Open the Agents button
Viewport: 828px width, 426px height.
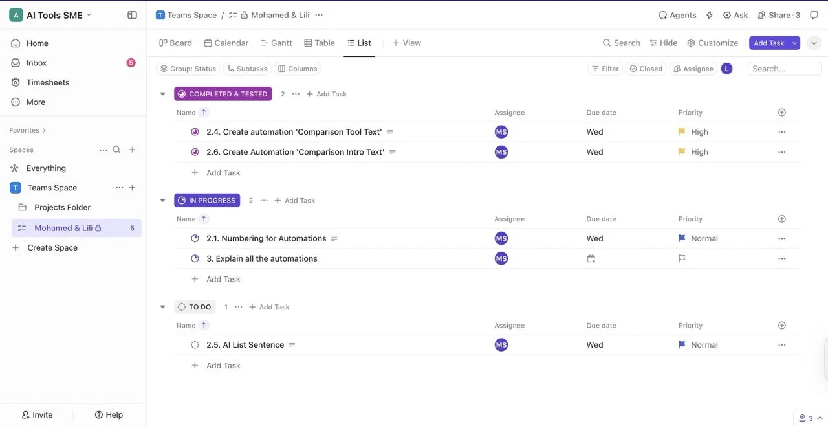click(677, 15)
